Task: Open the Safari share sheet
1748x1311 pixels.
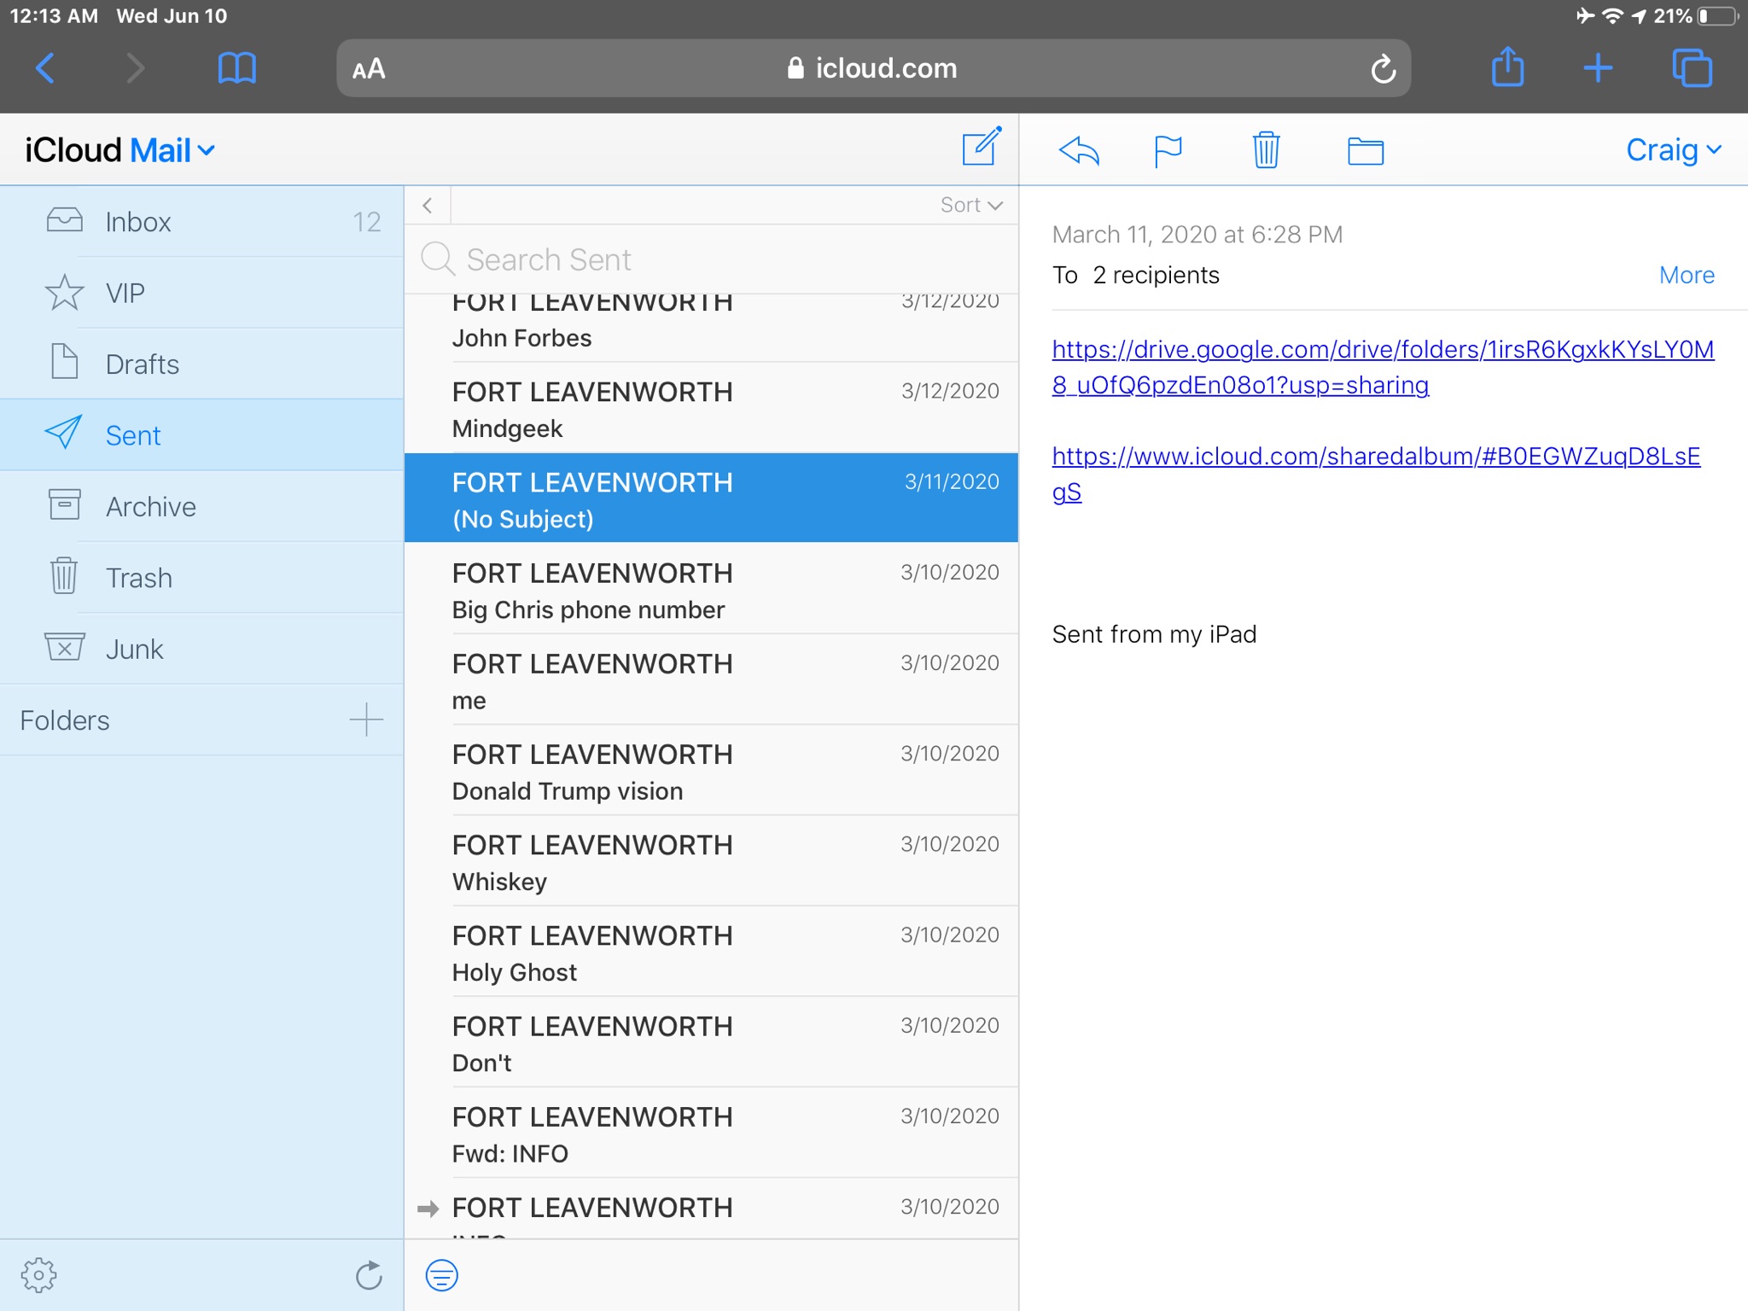Action: (1508, 67)
